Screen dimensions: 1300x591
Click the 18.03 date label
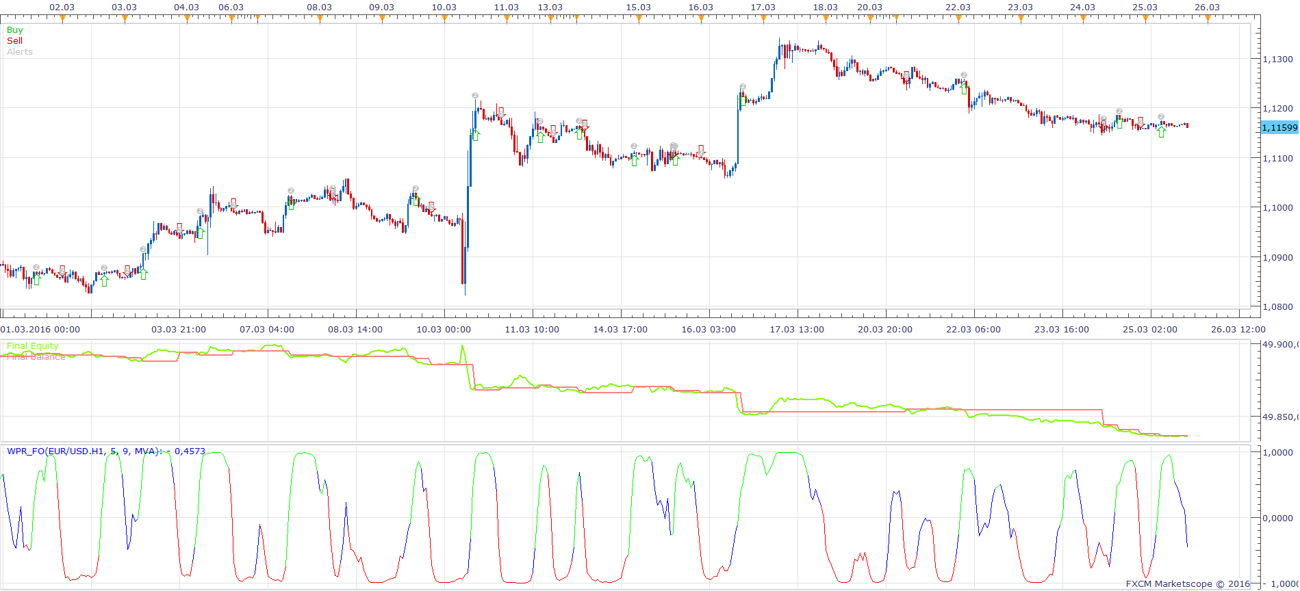click(x=826, y=8)
